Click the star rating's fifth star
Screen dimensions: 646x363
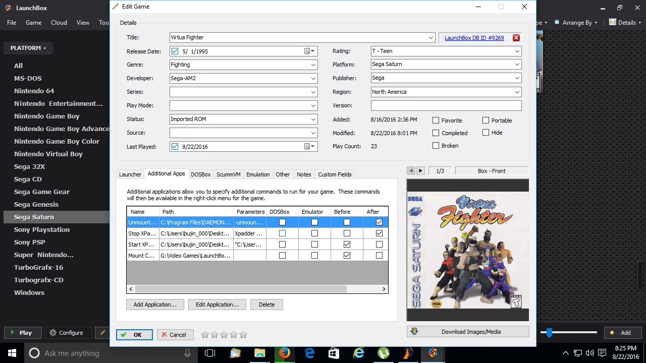coord(243,334)
